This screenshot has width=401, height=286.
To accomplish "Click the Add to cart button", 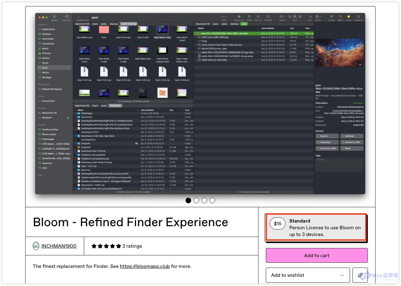I will click(316, 255).
